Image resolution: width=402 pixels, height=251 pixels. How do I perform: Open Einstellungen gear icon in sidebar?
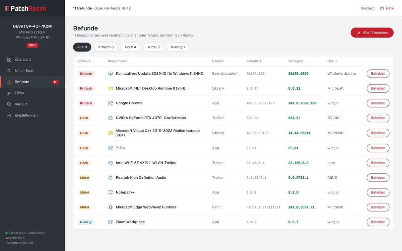[x=9, y=115]
